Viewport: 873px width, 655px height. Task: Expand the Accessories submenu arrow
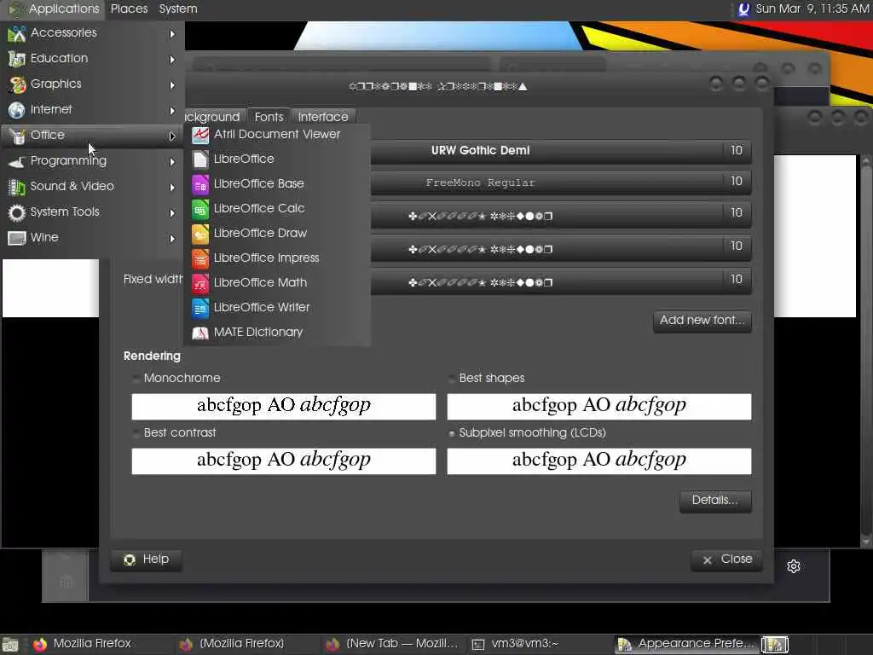pos(172,34)
